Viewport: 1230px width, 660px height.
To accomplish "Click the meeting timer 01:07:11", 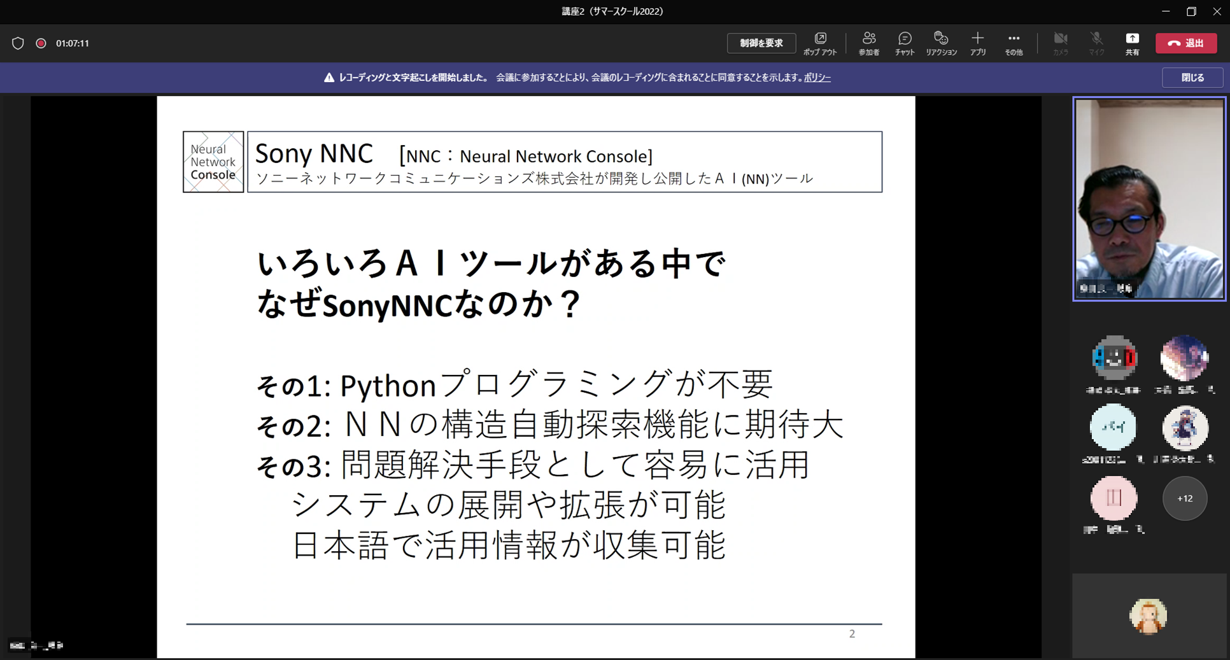I will tap(73, 43).
